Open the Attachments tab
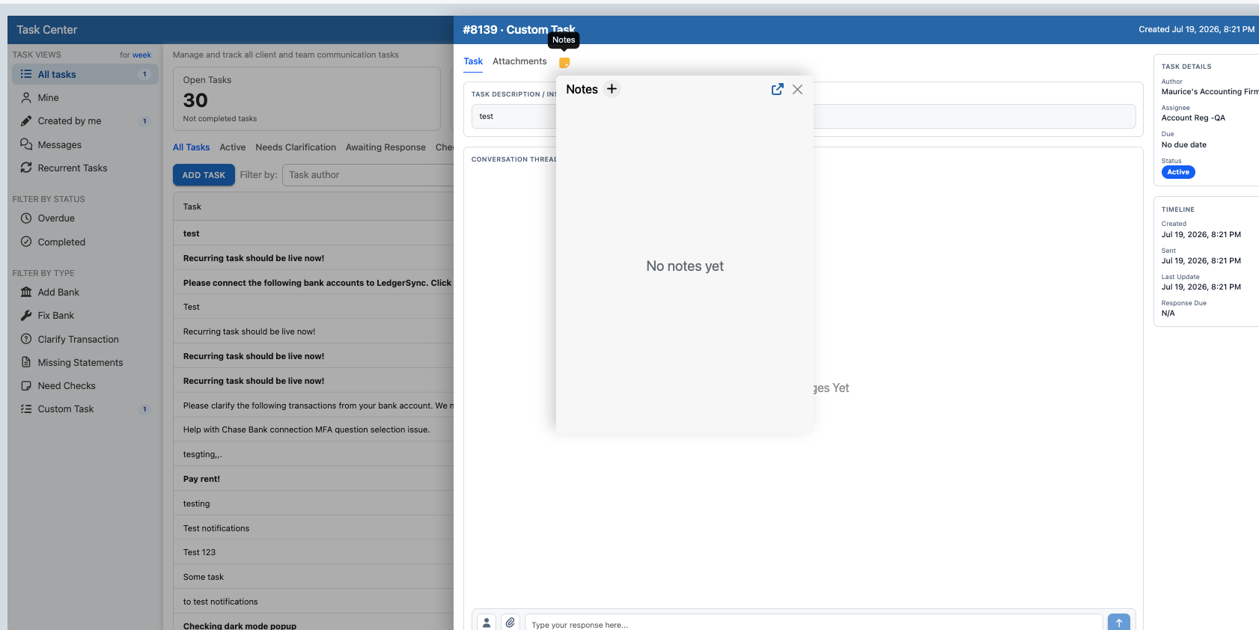 pyautogui.click(x=519, y=61)
